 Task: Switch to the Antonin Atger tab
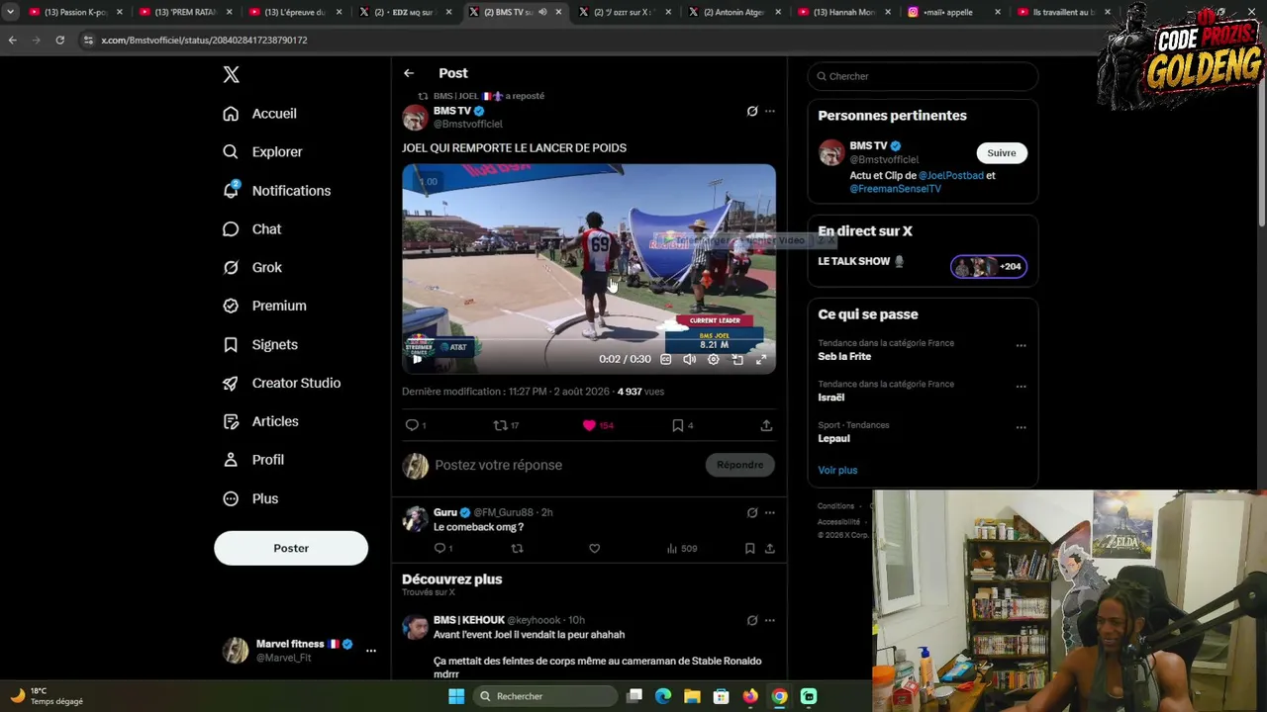[735, 12]
